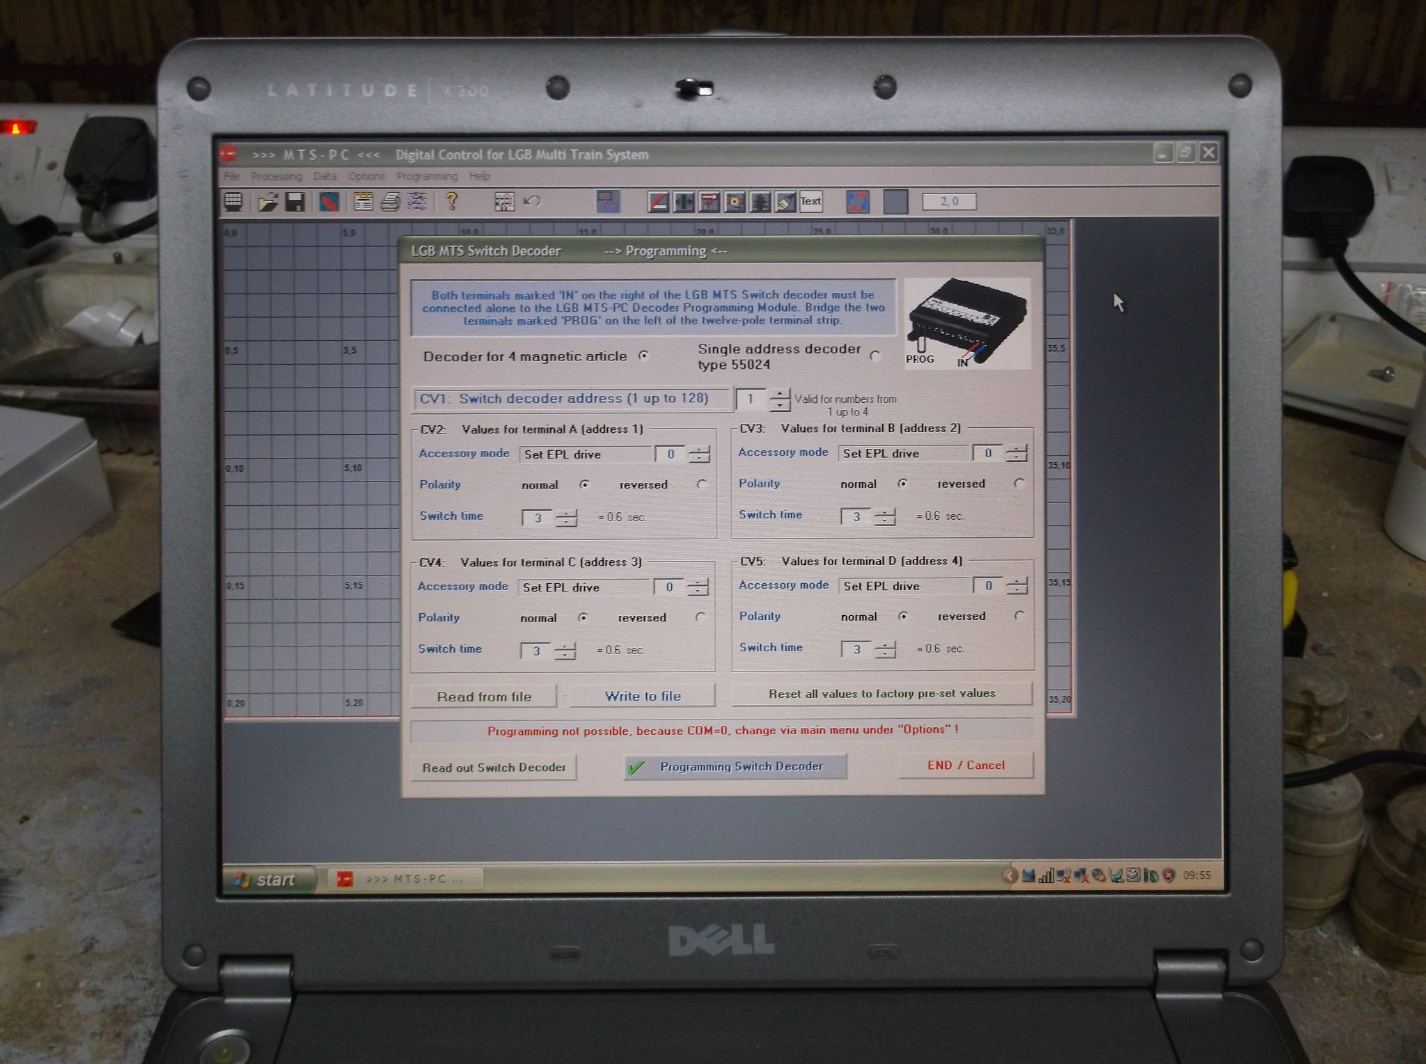This screenshot has height=1064, width=1426.
Task: Open the Data menu
Action: [x=325, y=176]
